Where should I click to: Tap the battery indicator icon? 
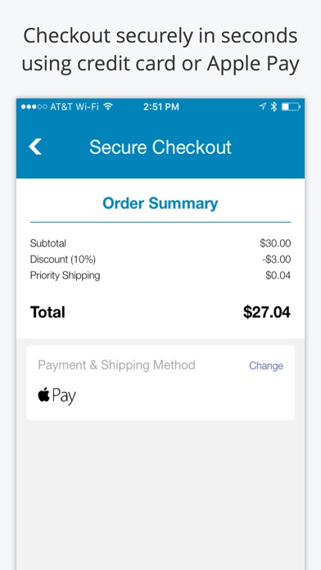tap(291, 106)
